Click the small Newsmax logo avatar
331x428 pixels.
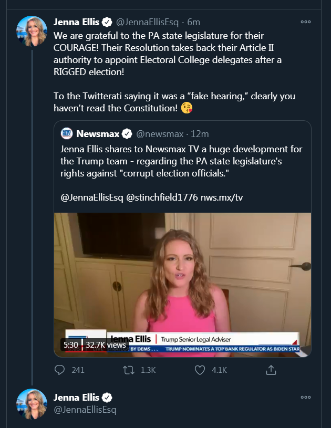tap(67, 133)
